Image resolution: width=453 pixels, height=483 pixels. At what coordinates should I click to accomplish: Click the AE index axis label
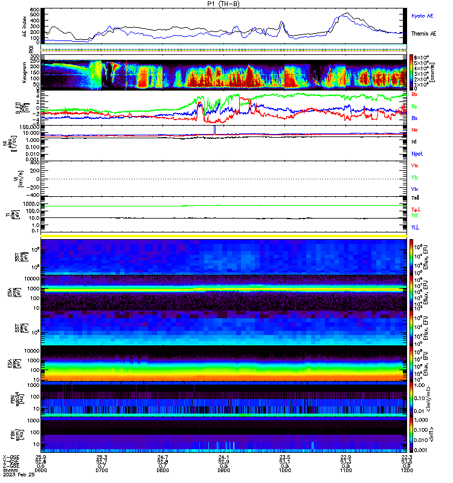click(x=25, y=27)
